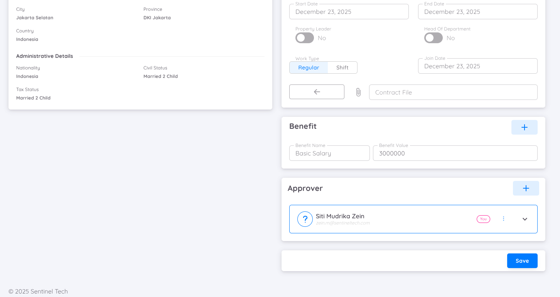Click the Contract File field
560x297 pixels.
453,93
